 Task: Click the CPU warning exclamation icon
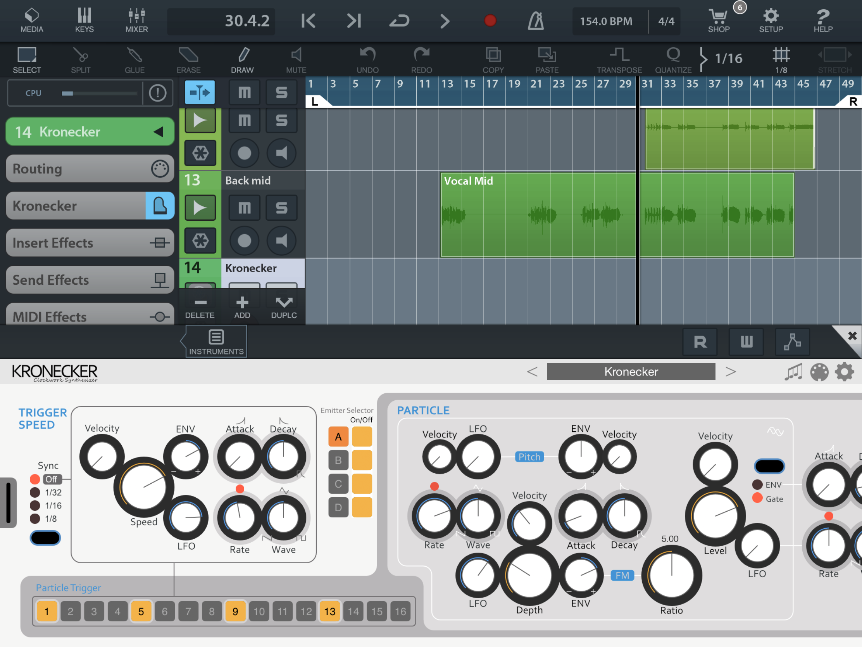point(157,93)
